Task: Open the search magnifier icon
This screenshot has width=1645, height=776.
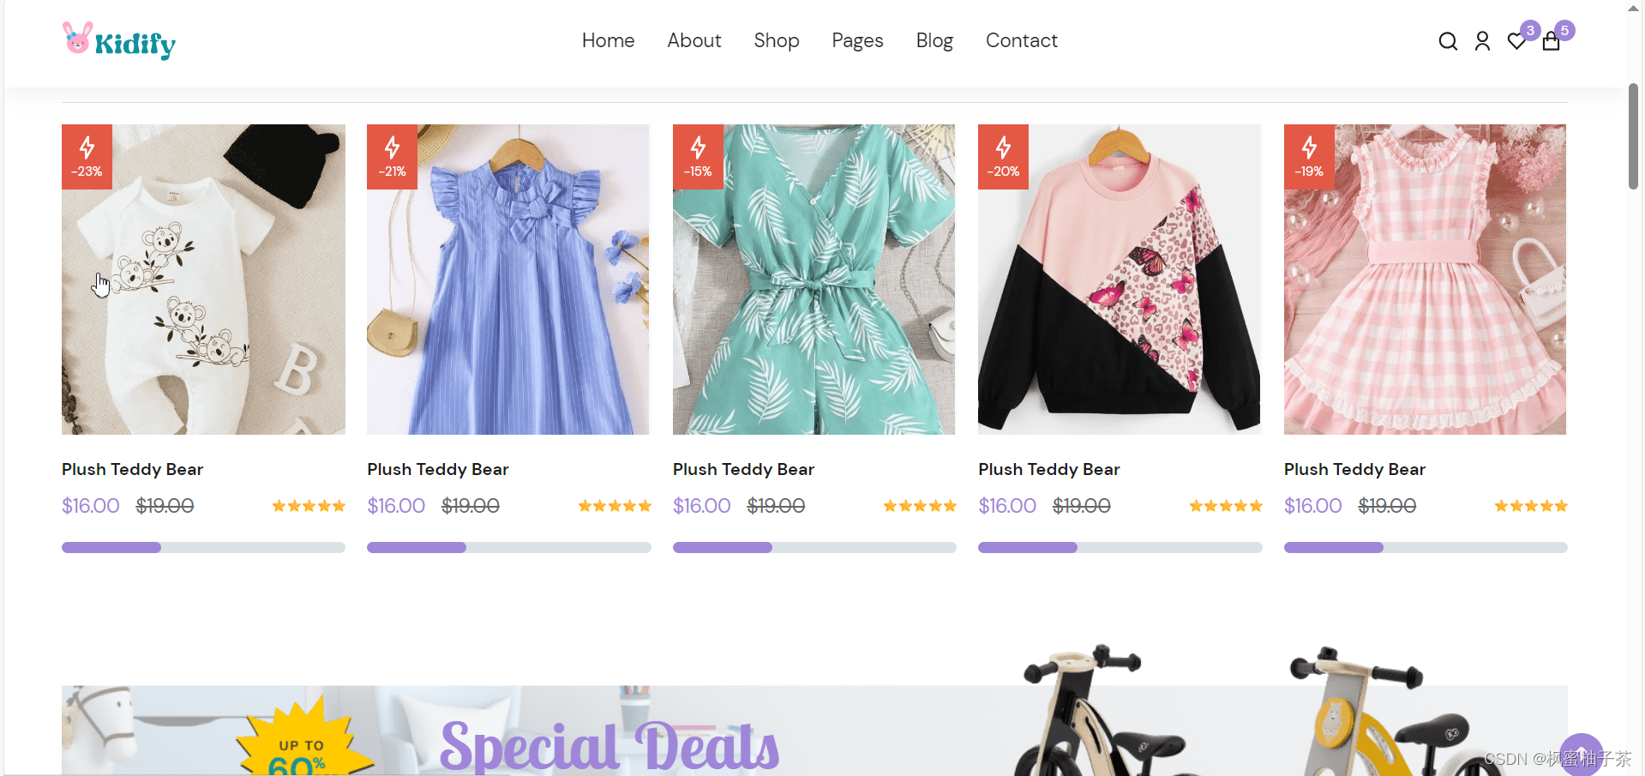Action: point(1448,41)
